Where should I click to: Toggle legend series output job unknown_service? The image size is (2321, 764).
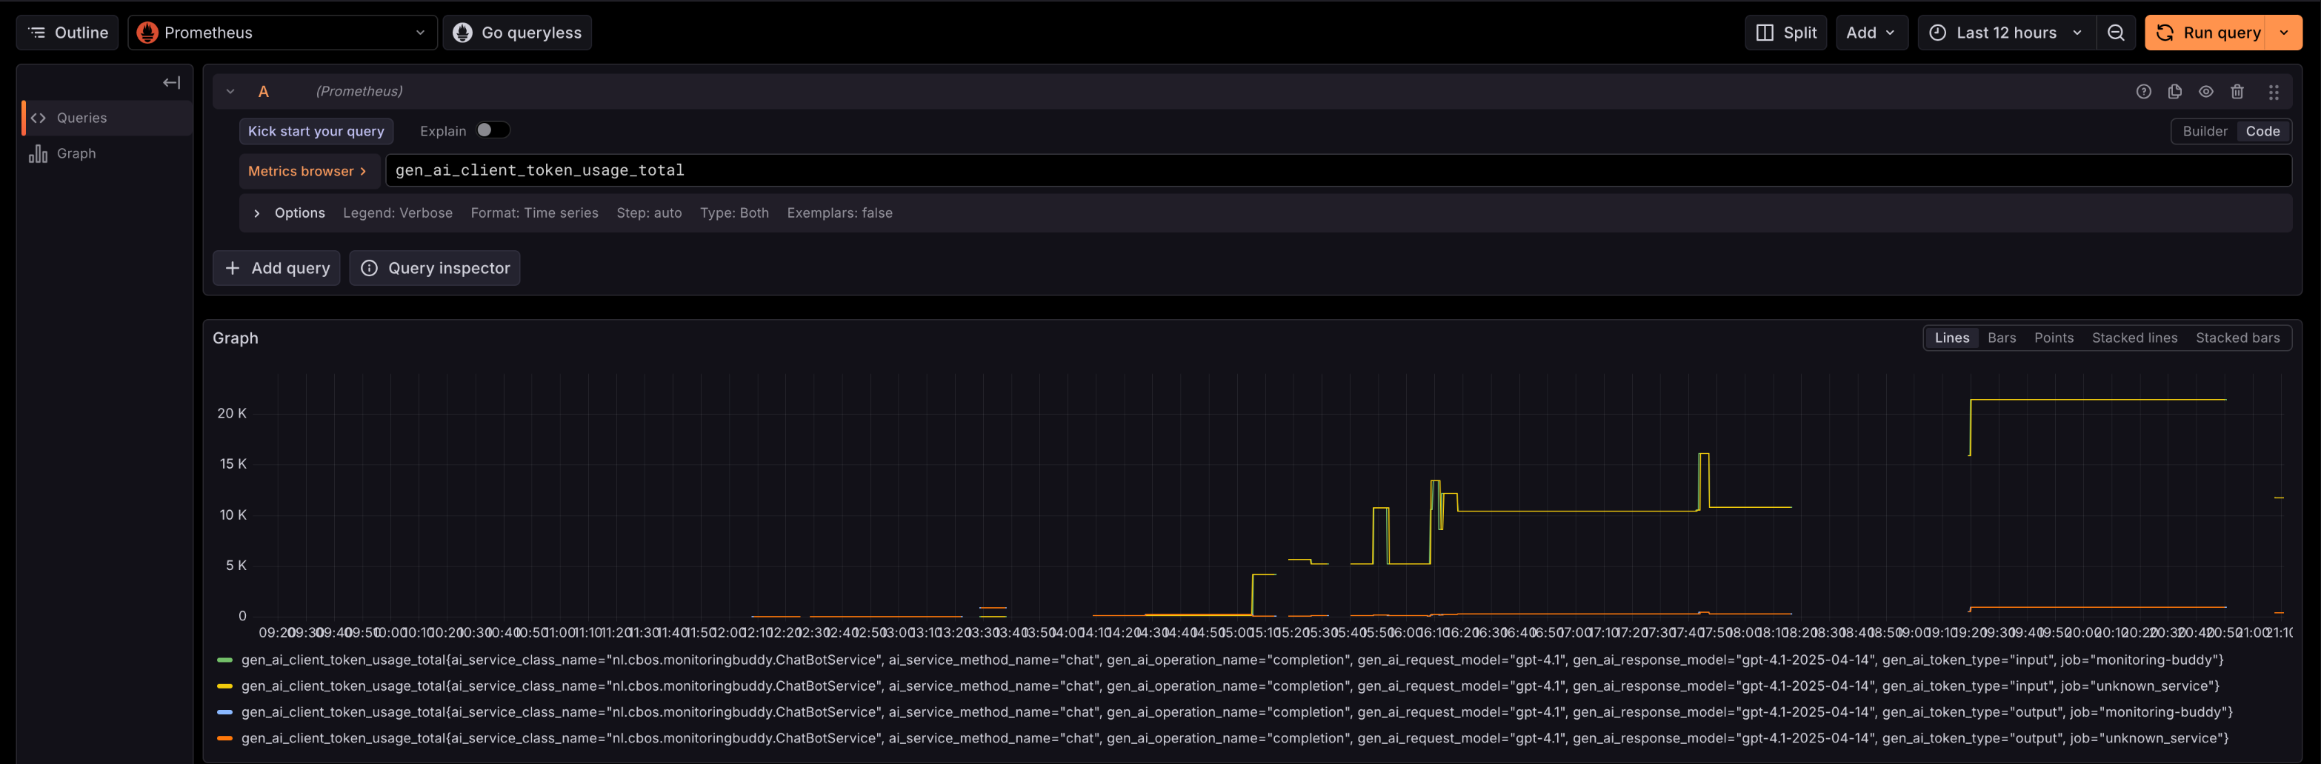click(x=1234, y=739)
